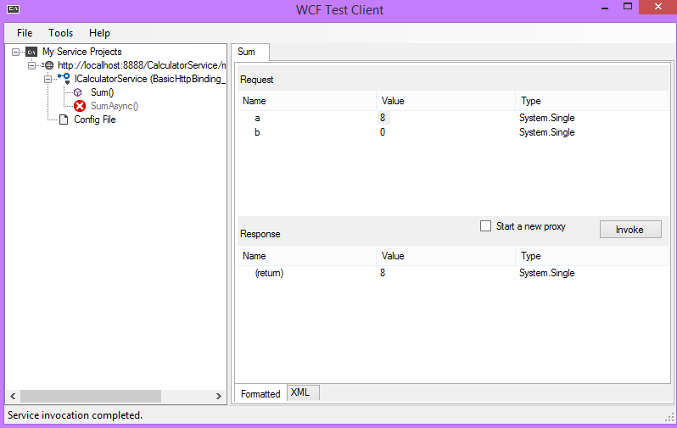This screenshot has width=677, height=428.
Task: Click the globe icon beside localhost URL
Action: tap(48, 65)
